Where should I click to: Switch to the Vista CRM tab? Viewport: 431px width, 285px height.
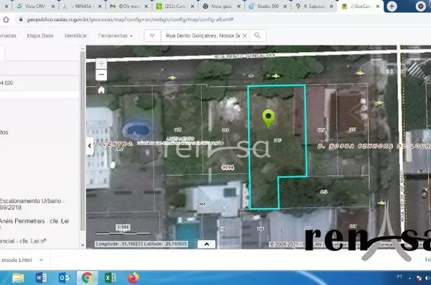35,6
